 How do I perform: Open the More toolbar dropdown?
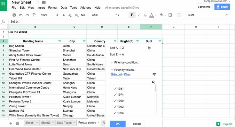[x=192, y=15]
